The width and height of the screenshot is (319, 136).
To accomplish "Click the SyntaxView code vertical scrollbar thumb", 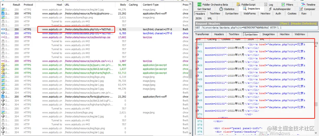I will coord(317,104).
